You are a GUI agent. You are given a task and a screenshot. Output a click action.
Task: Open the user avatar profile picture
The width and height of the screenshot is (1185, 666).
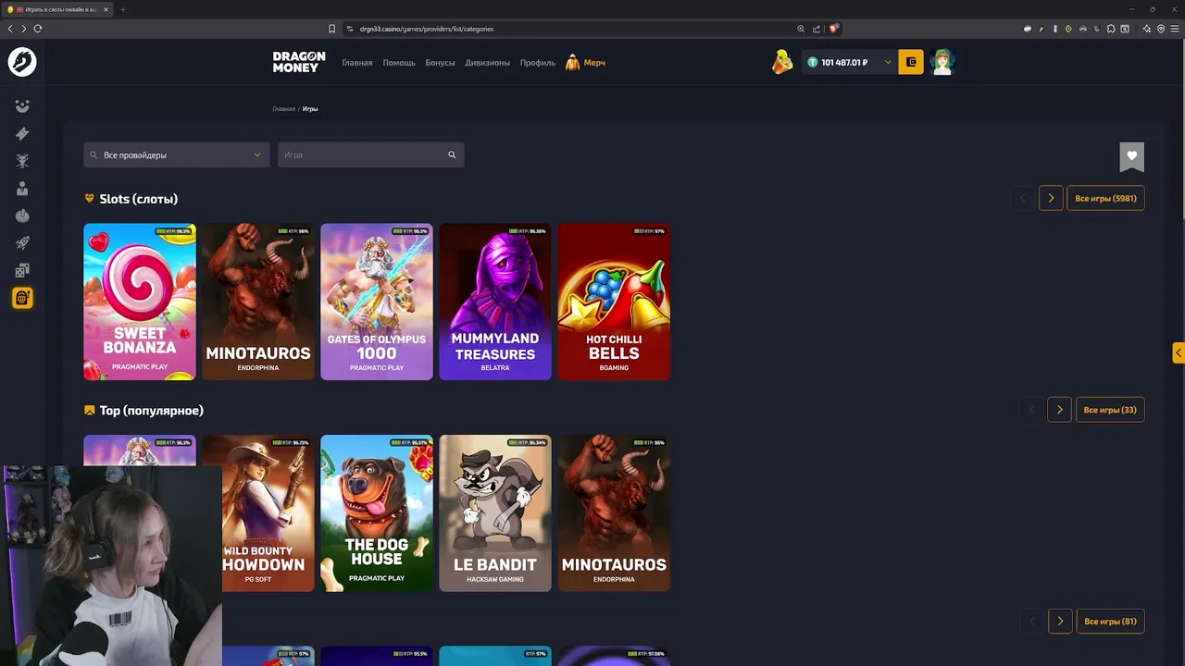[x=942, y=62]
